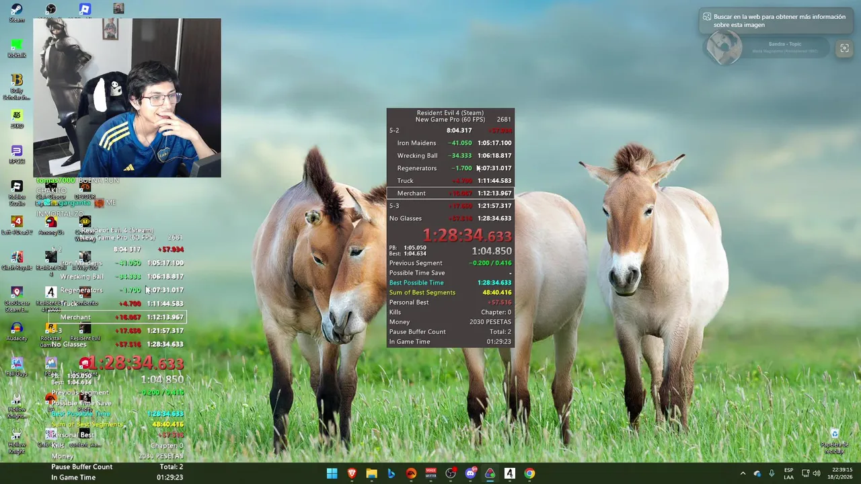Open the Steam desktop shortcut
Viewport: 861px width, 484px height.
click(17, 12)
